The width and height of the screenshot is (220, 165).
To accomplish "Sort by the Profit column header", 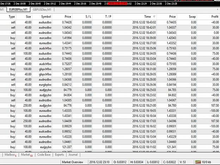I will [215, 17].
